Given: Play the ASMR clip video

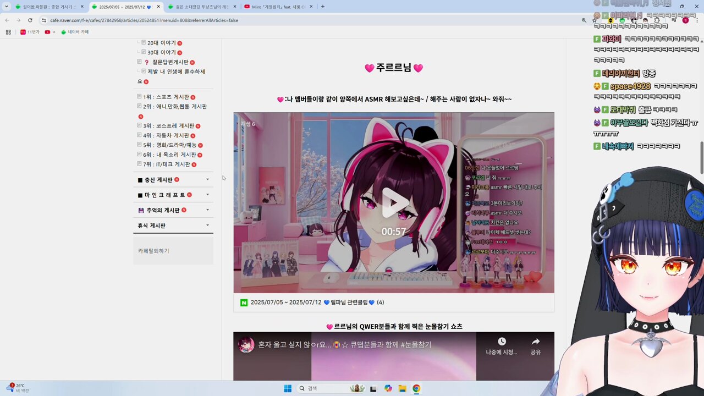Looking at the screenshot, I should (393, 202).
